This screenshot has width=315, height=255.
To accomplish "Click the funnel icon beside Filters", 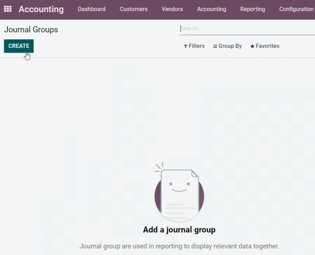I will coord(186,46).
